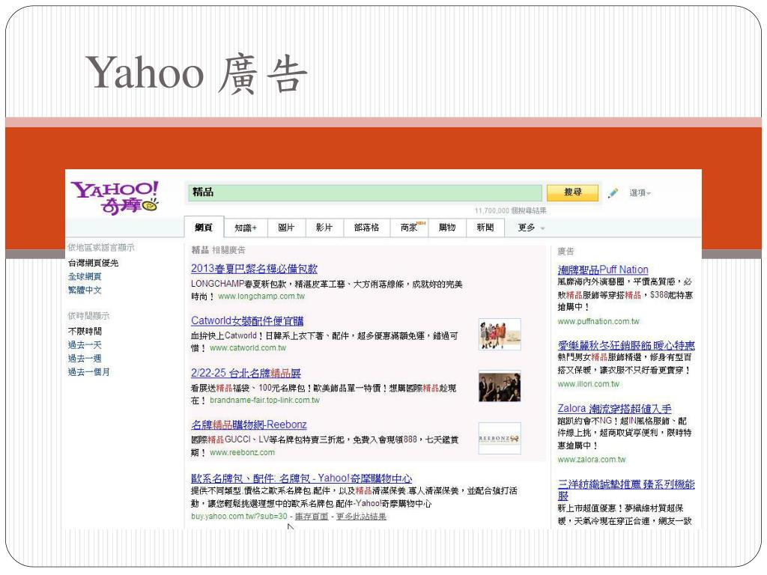The height and width of the screenshot is (575, 767).
Task: Open the Catworld女裝配件便宜購 link
Action: (x=247, y=320)
